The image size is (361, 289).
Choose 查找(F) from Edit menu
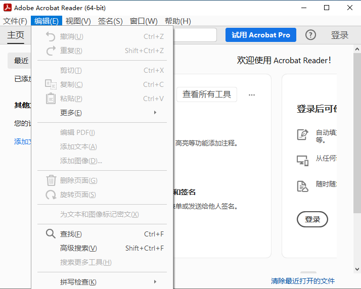102,234
